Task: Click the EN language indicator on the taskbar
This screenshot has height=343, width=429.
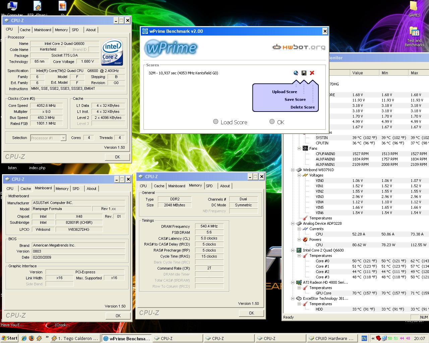Action: click(x=364, y=338)
